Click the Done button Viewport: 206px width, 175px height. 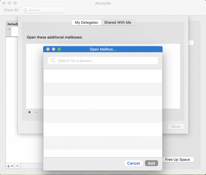[x=176, y=127]
